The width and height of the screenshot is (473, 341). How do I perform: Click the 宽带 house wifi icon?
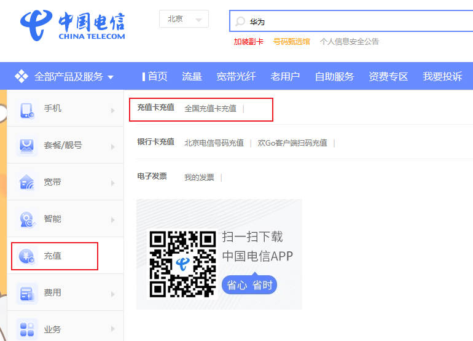(26, 182)
